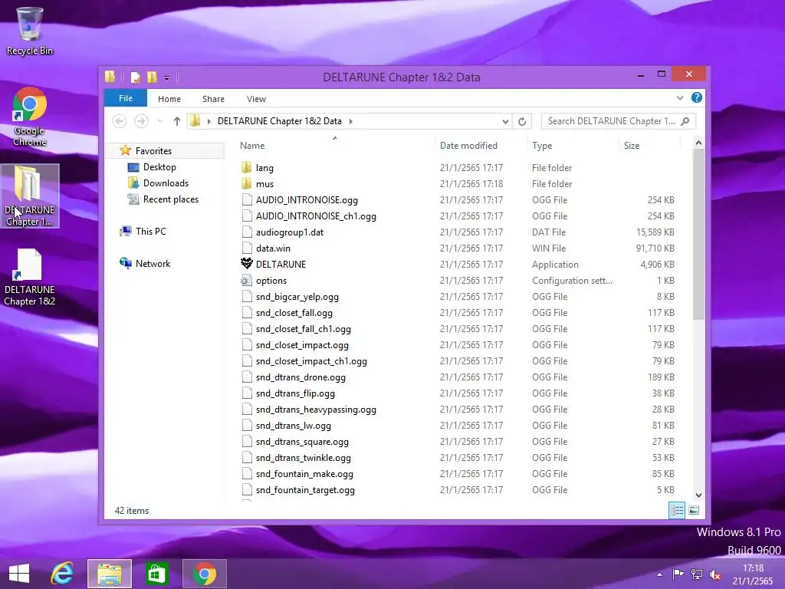The image size is (785, 589).
Task: Switch to Details view via status bar icon
Action: pyautogui.click(x=677, y=510)
